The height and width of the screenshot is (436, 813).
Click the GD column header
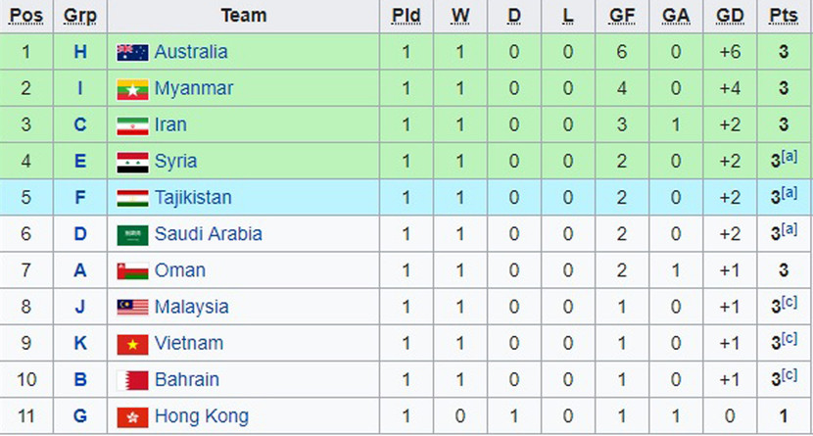pos(728,16)
